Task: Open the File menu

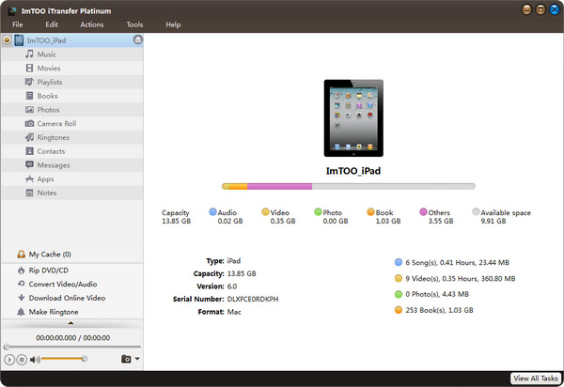Action: pos(18,24)
